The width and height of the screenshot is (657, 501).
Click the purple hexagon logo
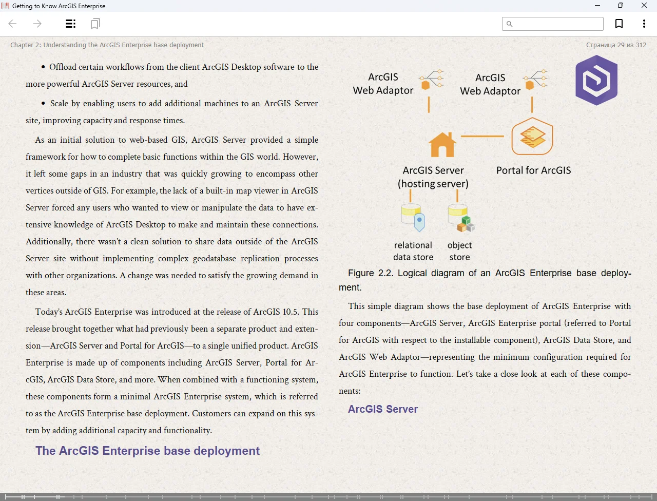596,81
